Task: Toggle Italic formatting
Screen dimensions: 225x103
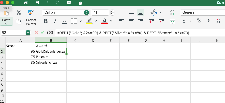Action: [55, 21]
